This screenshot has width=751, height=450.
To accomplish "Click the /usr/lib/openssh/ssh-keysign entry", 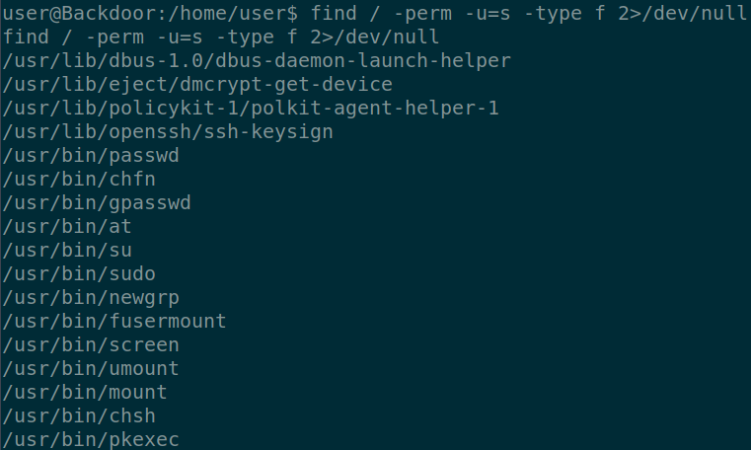I will (168, 131).
